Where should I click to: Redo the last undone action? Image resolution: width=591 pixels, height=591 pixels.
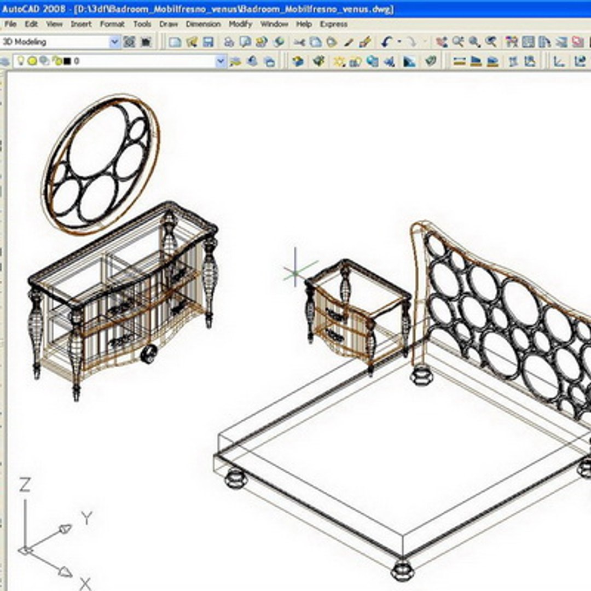412,42
